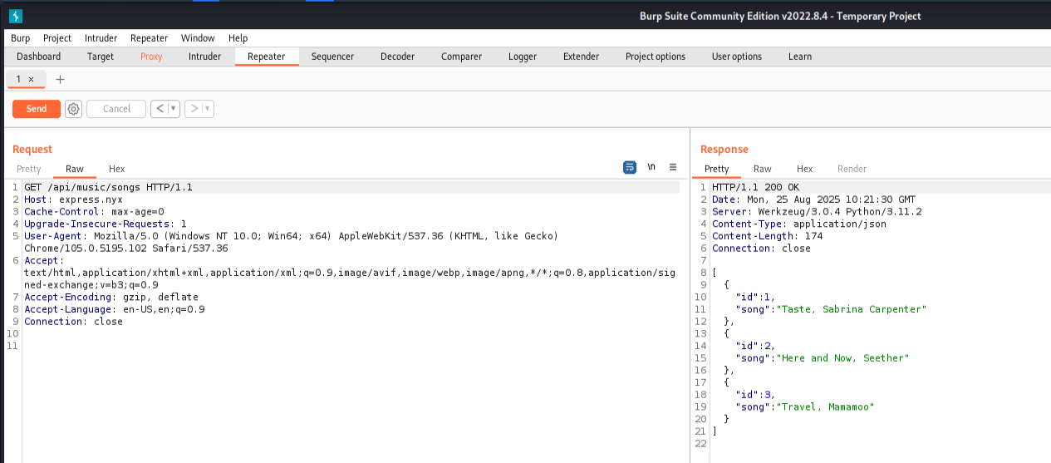Click the Cancel button

pos(116,109)
